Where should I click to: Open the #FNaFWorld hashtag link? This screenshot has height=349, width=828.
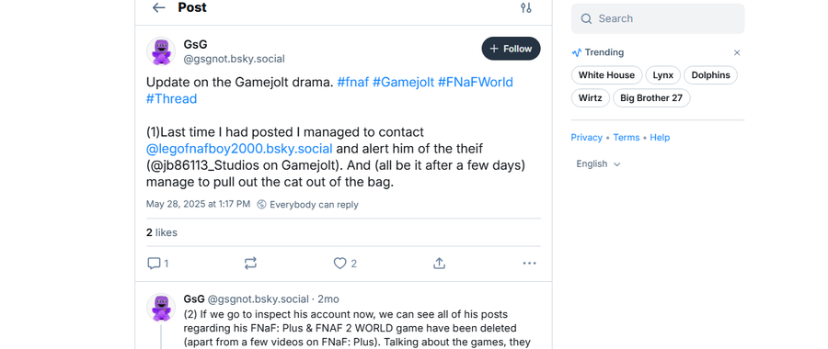coord(476,83)
